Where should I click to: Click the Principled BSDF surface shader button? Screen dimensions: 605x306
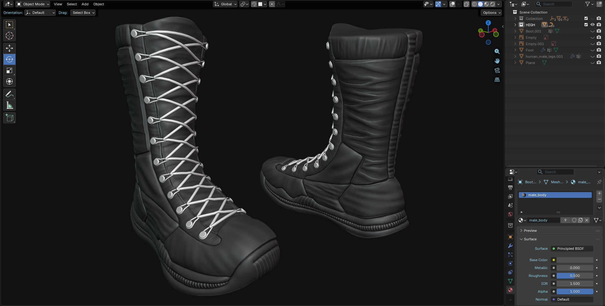[x=572, y=249]
